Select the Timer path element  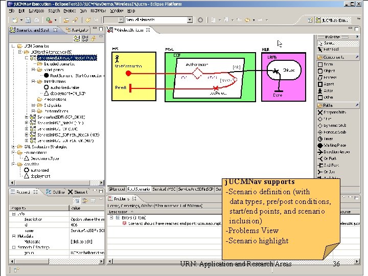click(326, 139)
